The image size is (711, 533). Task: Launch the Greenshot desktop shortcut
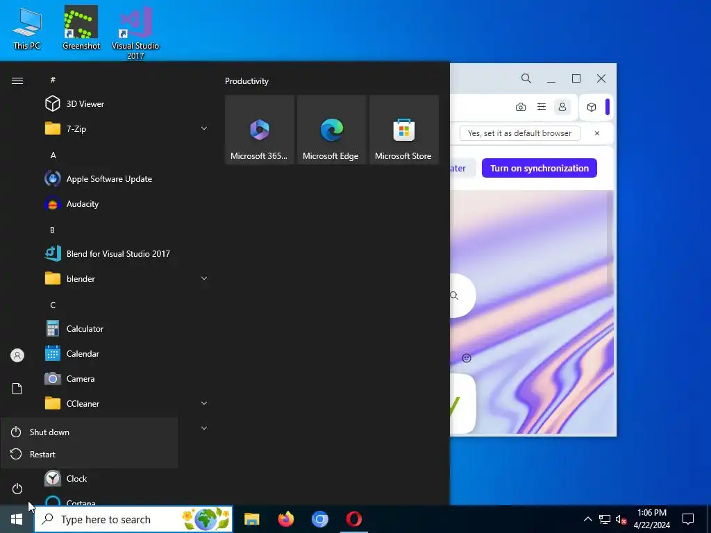(x=81, y=28)
